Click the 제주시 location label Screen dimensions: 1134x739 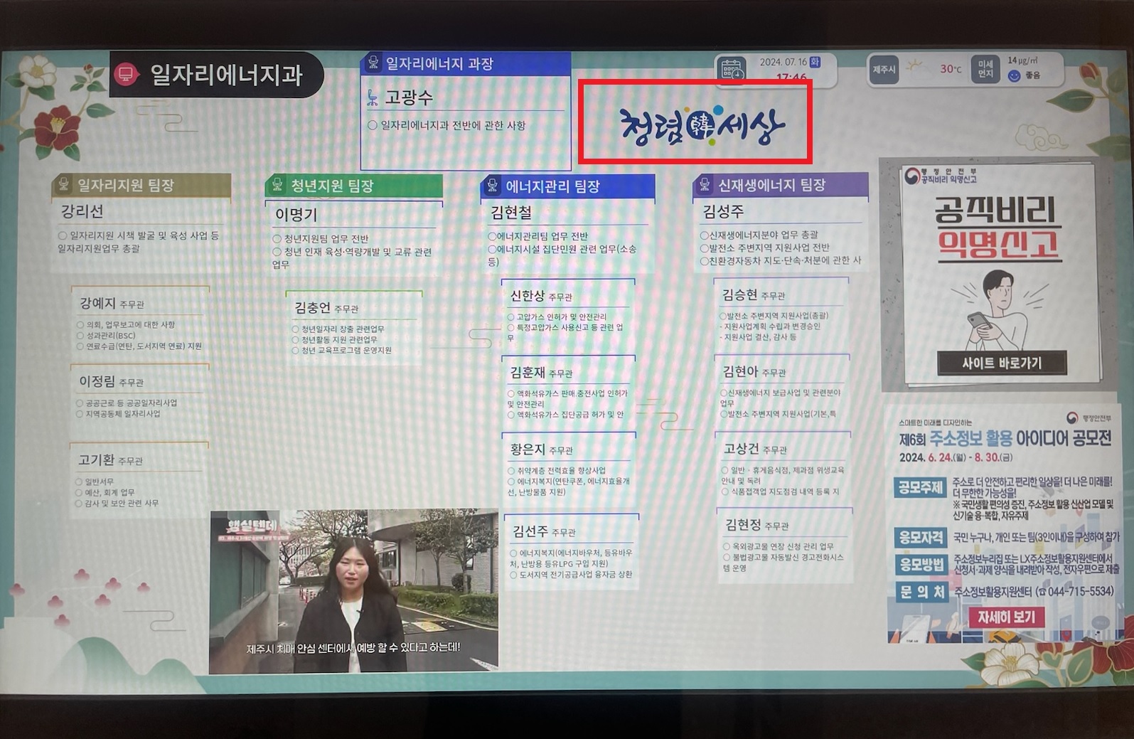[x=884, y=70]
